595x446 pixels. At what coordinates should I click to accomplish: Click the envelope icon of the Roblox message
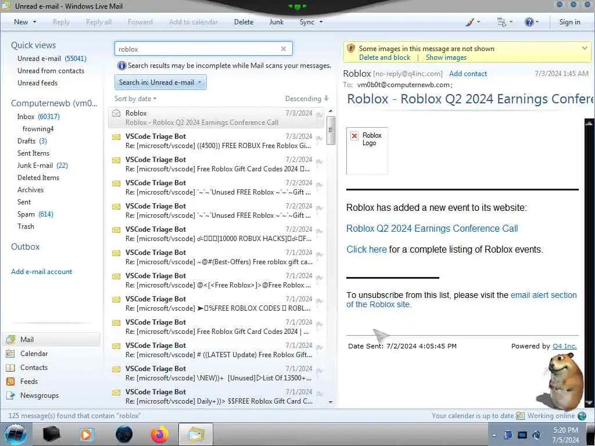[116, 113]
